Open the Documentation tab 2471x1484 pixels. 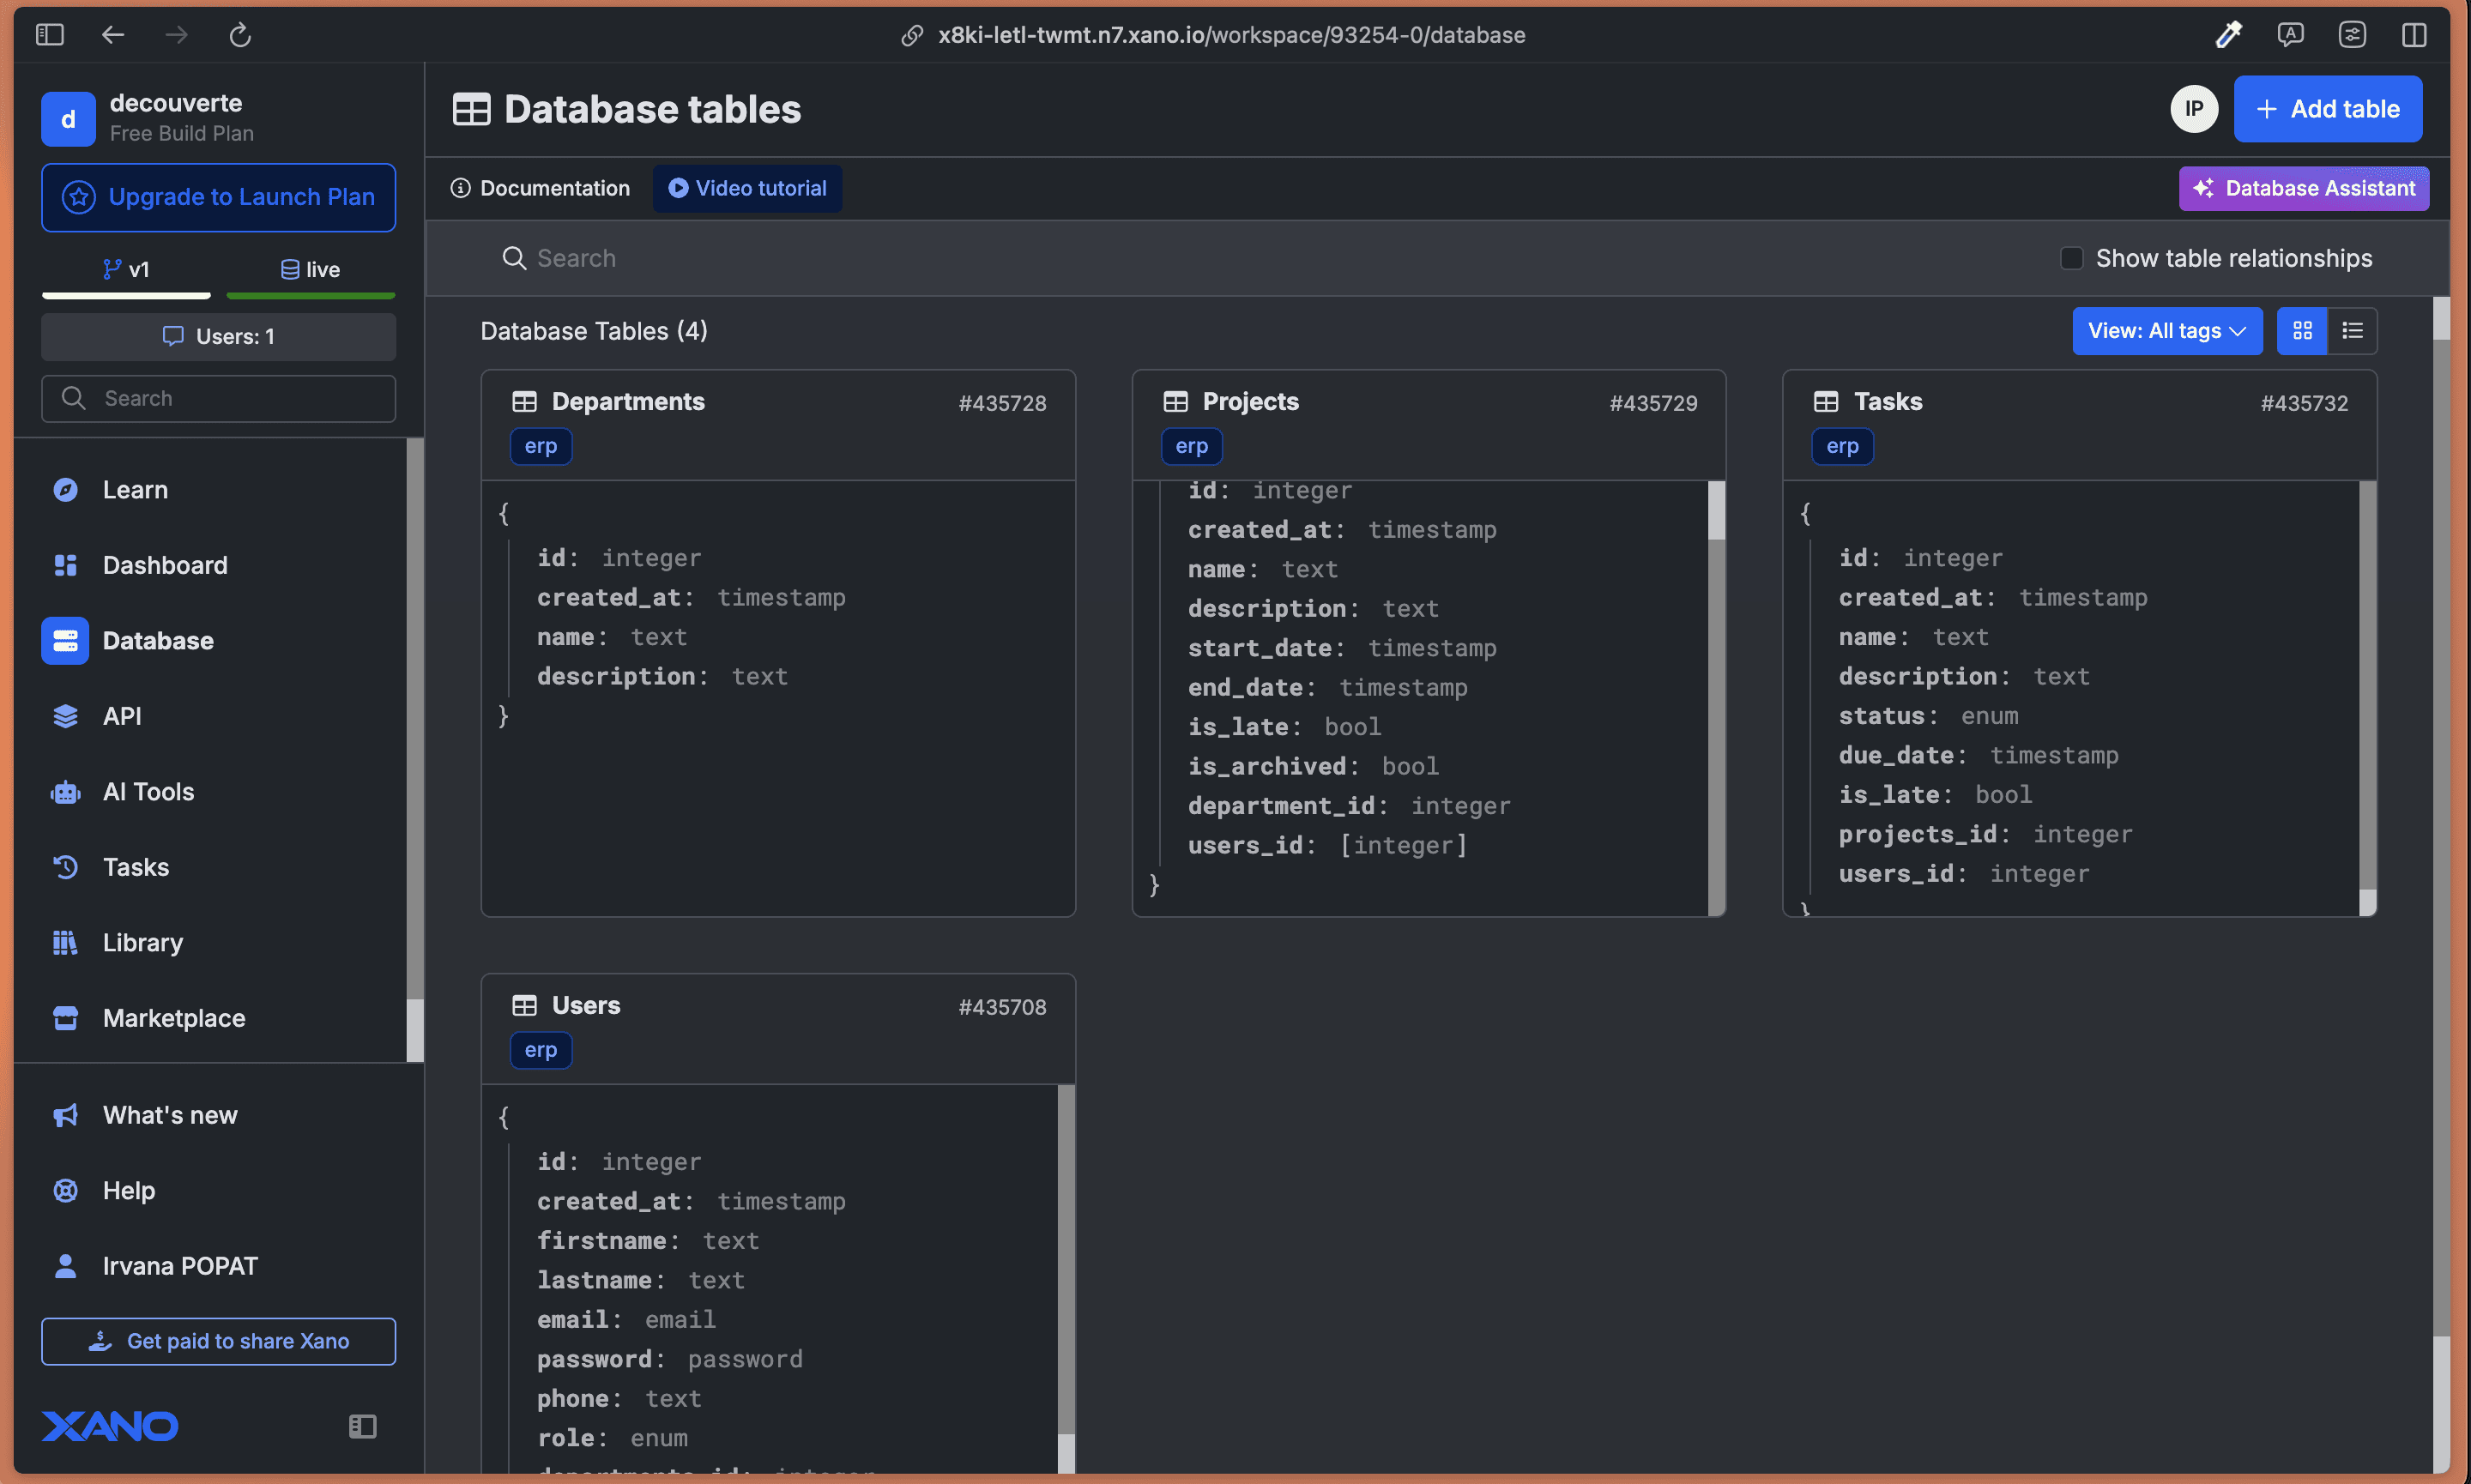coord(540,188)
